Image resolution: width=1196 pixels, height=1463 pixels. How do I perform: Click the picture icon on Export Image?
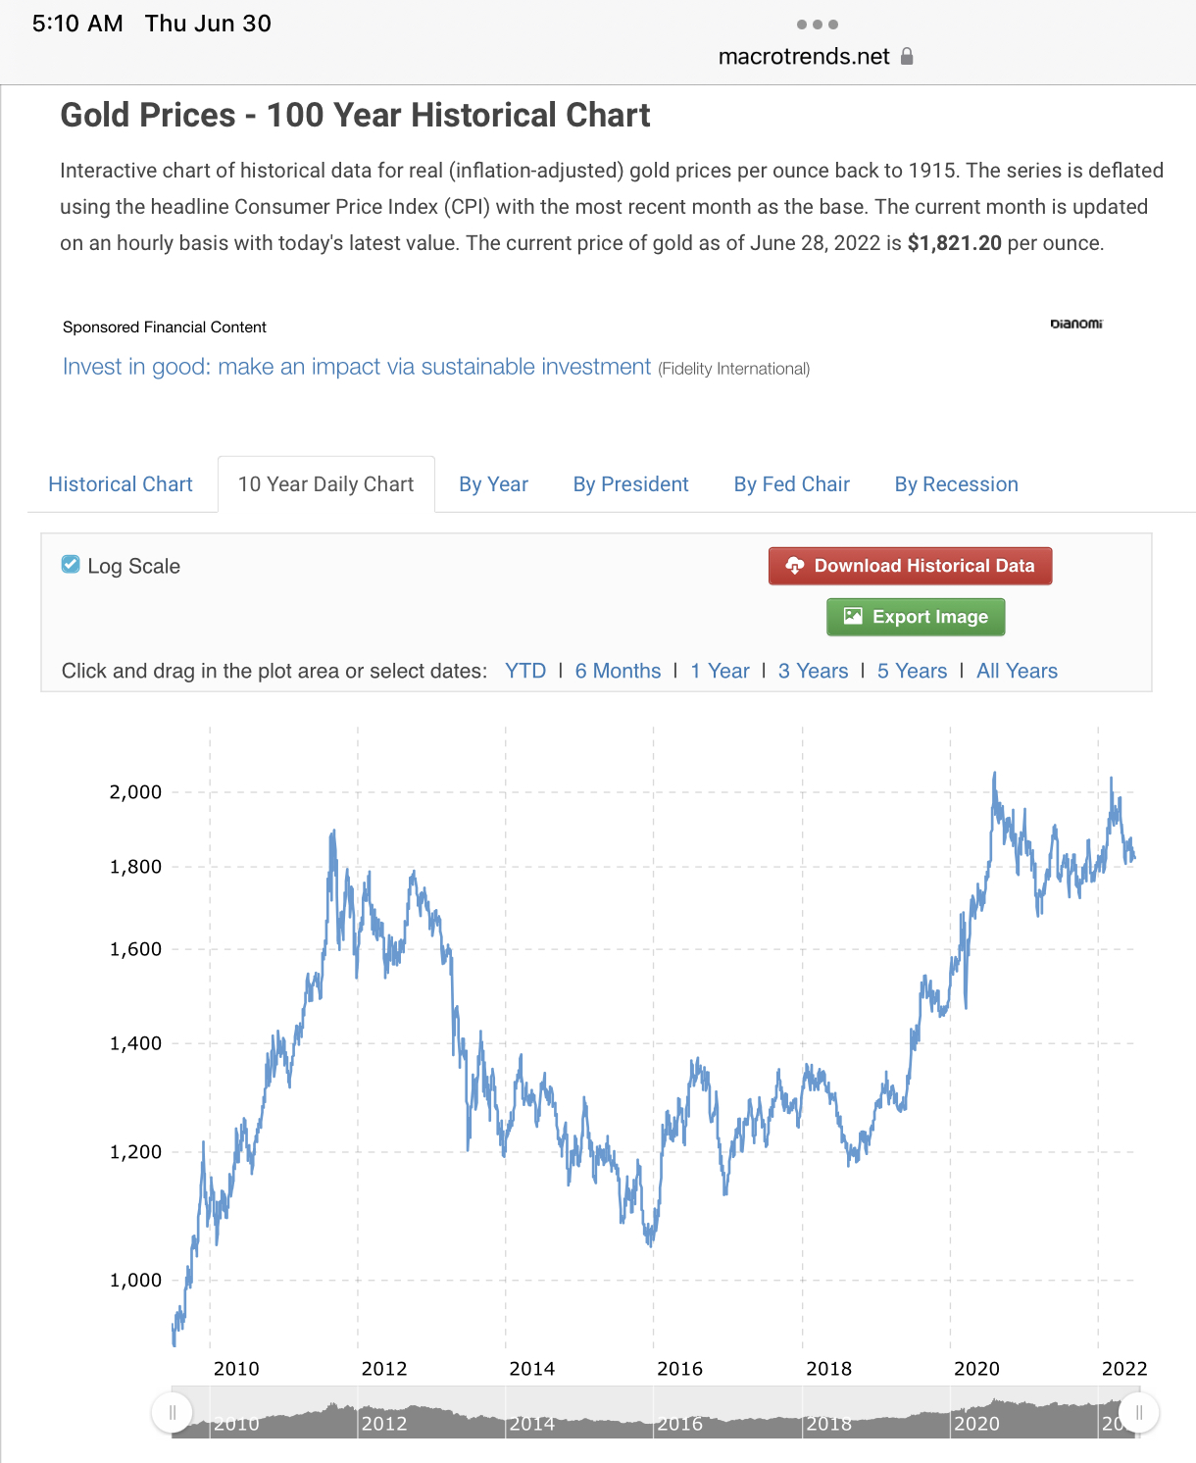point(853,617)
